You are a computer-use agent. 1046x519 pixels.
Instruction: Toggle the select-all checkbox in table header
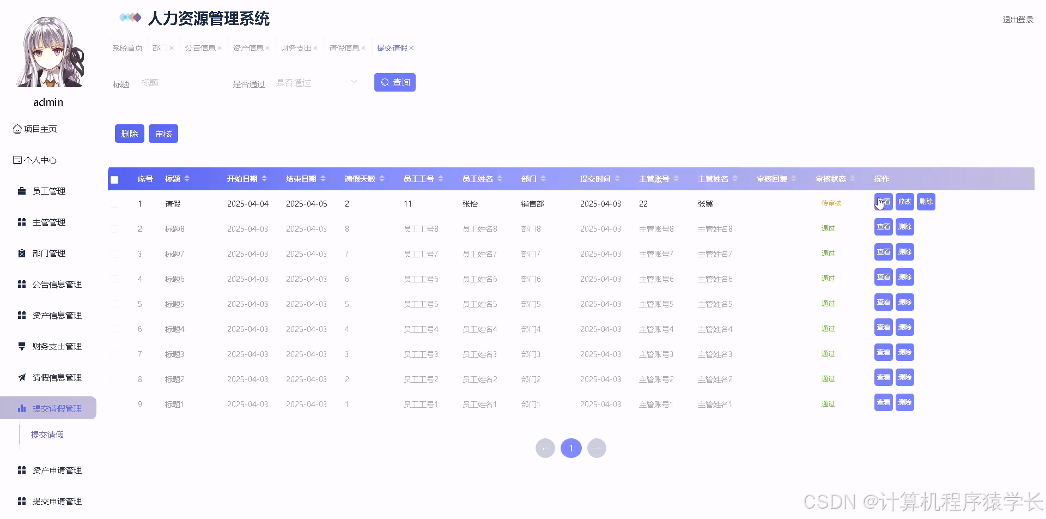point(114,179)
